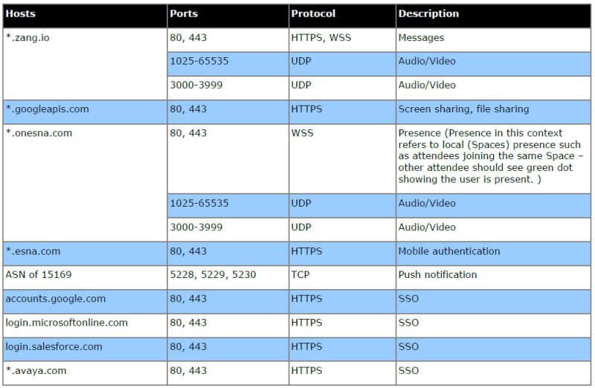Click the "Ports" column header
This screenshot has width=595, height=388.
point(228,16)
